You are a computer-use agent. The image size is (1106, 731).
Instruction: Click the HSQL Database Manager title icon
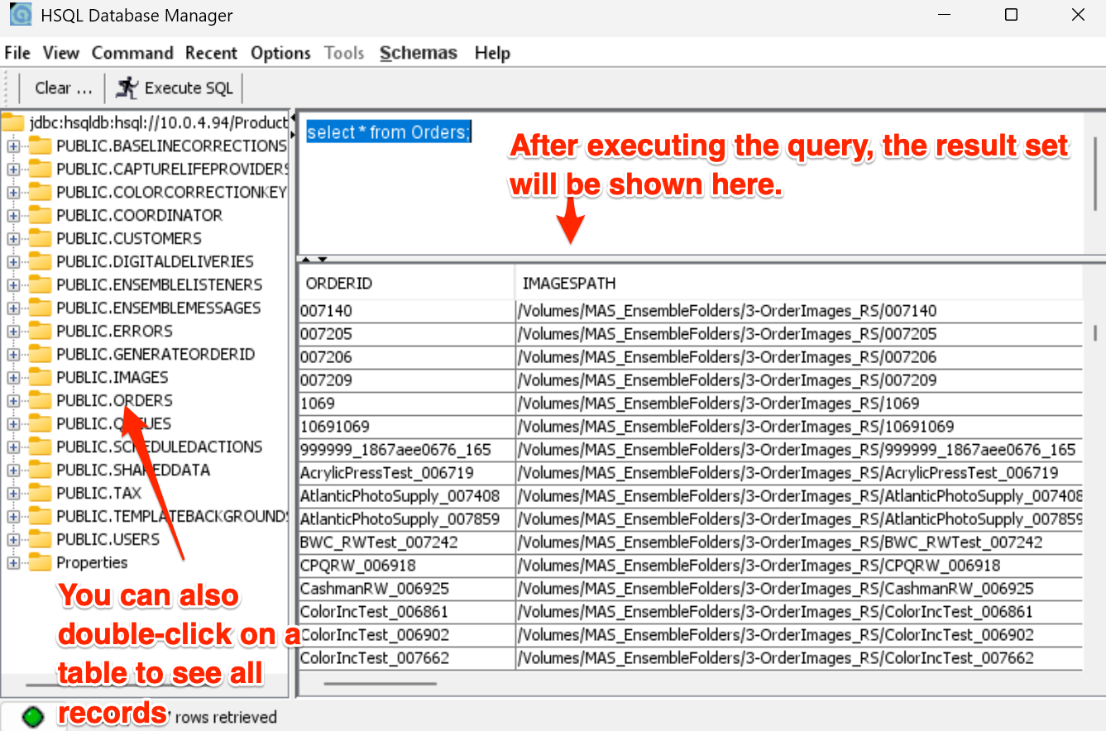coord(20,15)
